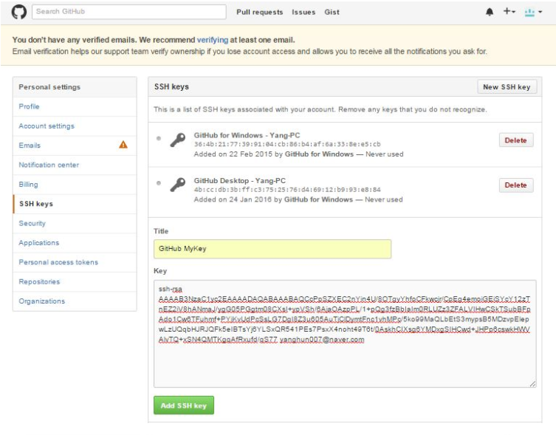This screenshot has height=435, width=556.
Task: Open Pull requests in top navigation
Action: click(260, 12)
